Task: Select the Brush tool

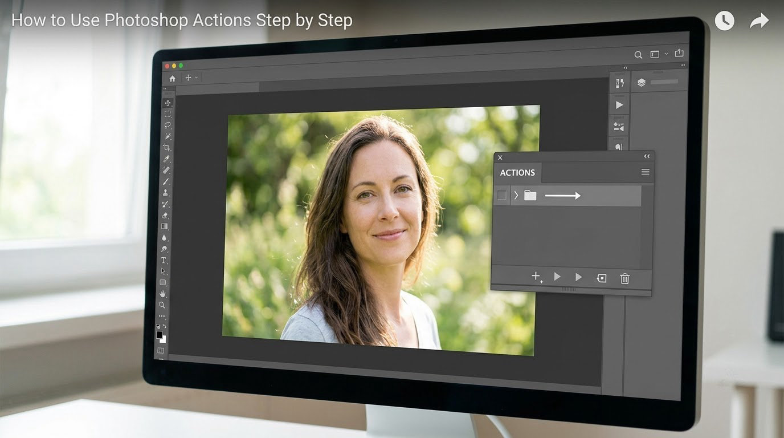Action: tap(166, 181)
